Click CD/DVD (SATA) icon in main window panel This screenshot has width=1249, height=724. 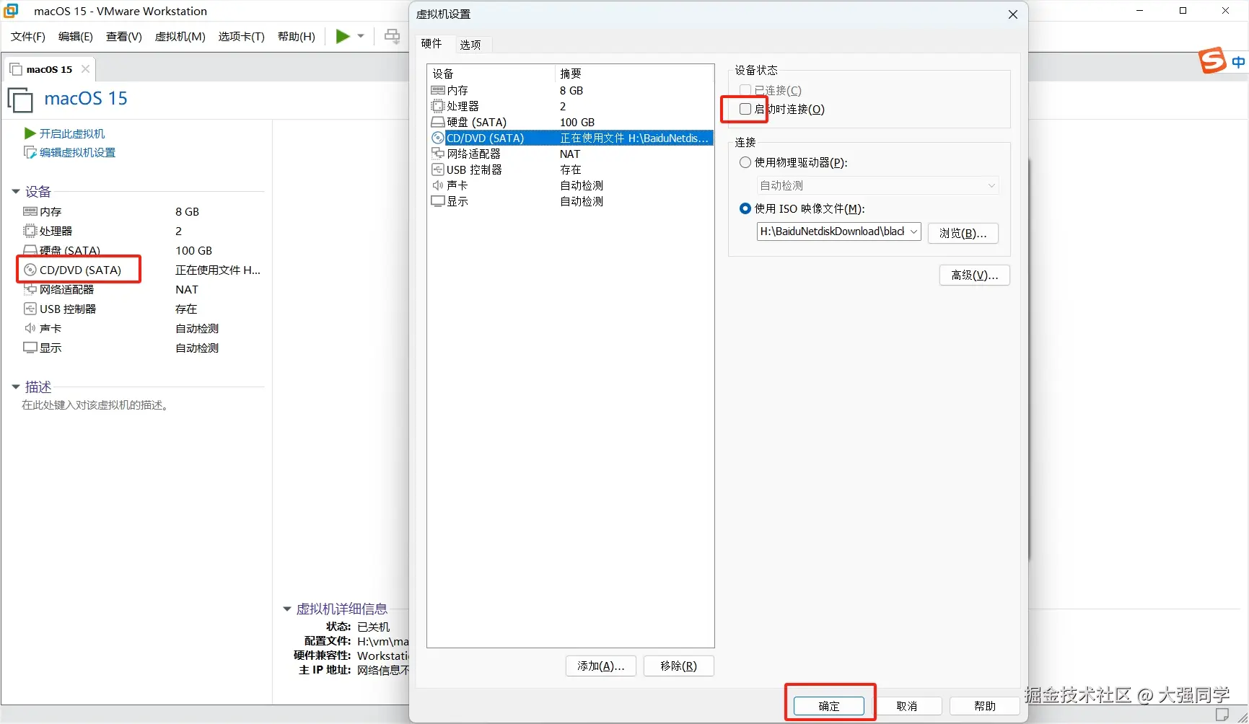[x=30, y=270]
